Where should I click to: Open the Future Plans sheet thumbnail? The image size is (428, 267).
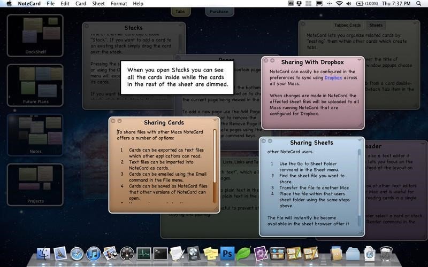[x=35, y=85]
